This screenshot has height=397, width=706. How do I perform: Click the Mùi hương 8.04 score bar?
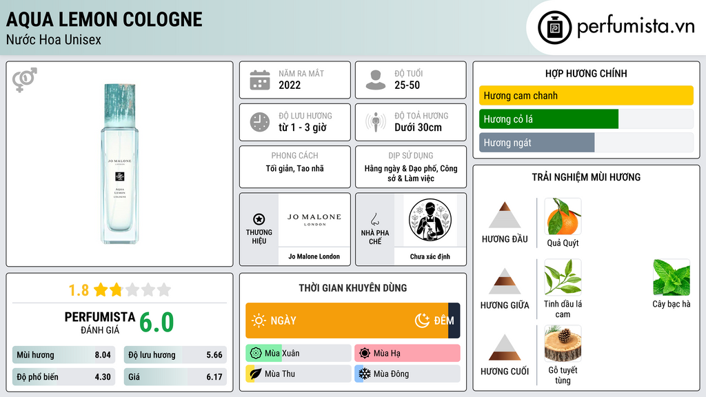coord(63,355)
